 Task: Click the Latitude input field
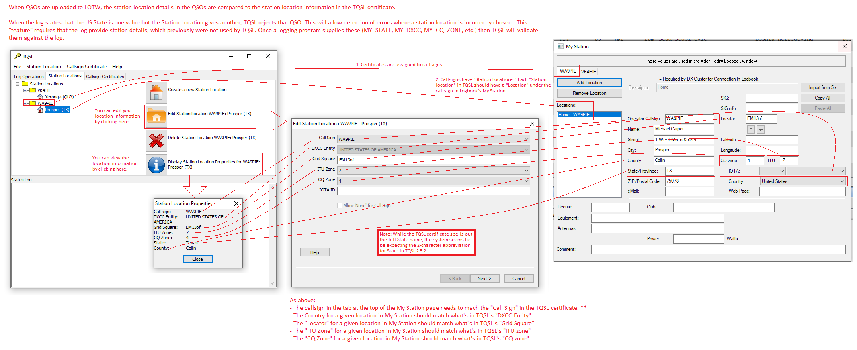[x=771, y=140]
